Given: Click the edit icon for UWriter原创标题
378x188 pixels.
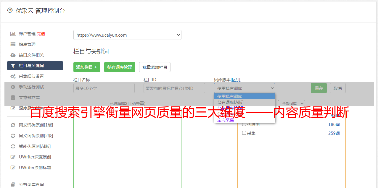Looking at the screenshot, I should click(x=13, y=168).
